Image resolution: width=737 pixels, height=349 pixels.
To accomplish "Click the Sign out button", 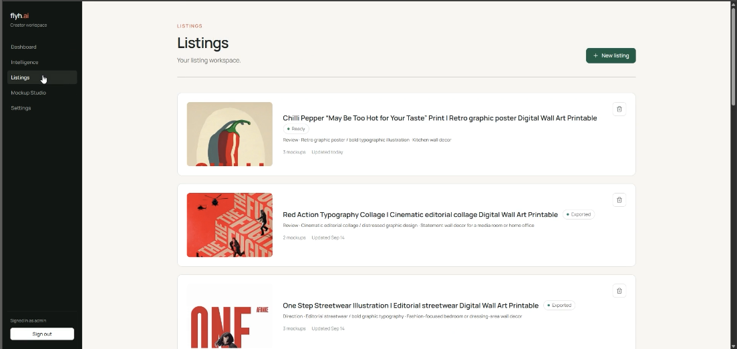I will [42, 334].
